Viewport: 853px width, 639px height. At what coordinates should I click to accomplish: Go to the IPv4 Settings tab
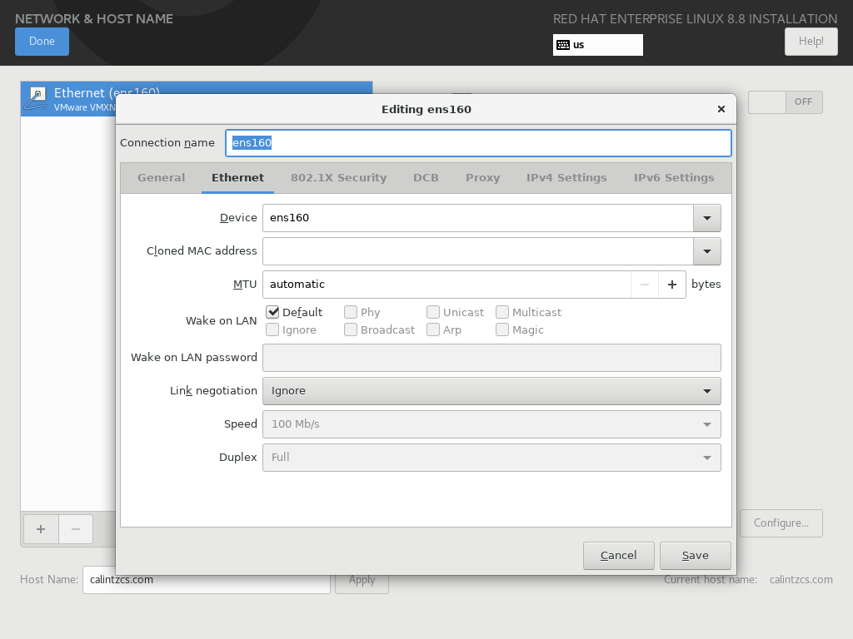(x=566, y=178)
